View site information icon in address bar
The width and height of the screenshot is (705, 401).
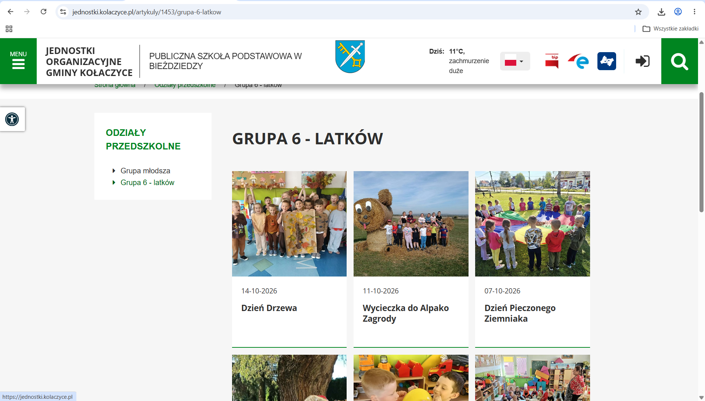[63, 12]
